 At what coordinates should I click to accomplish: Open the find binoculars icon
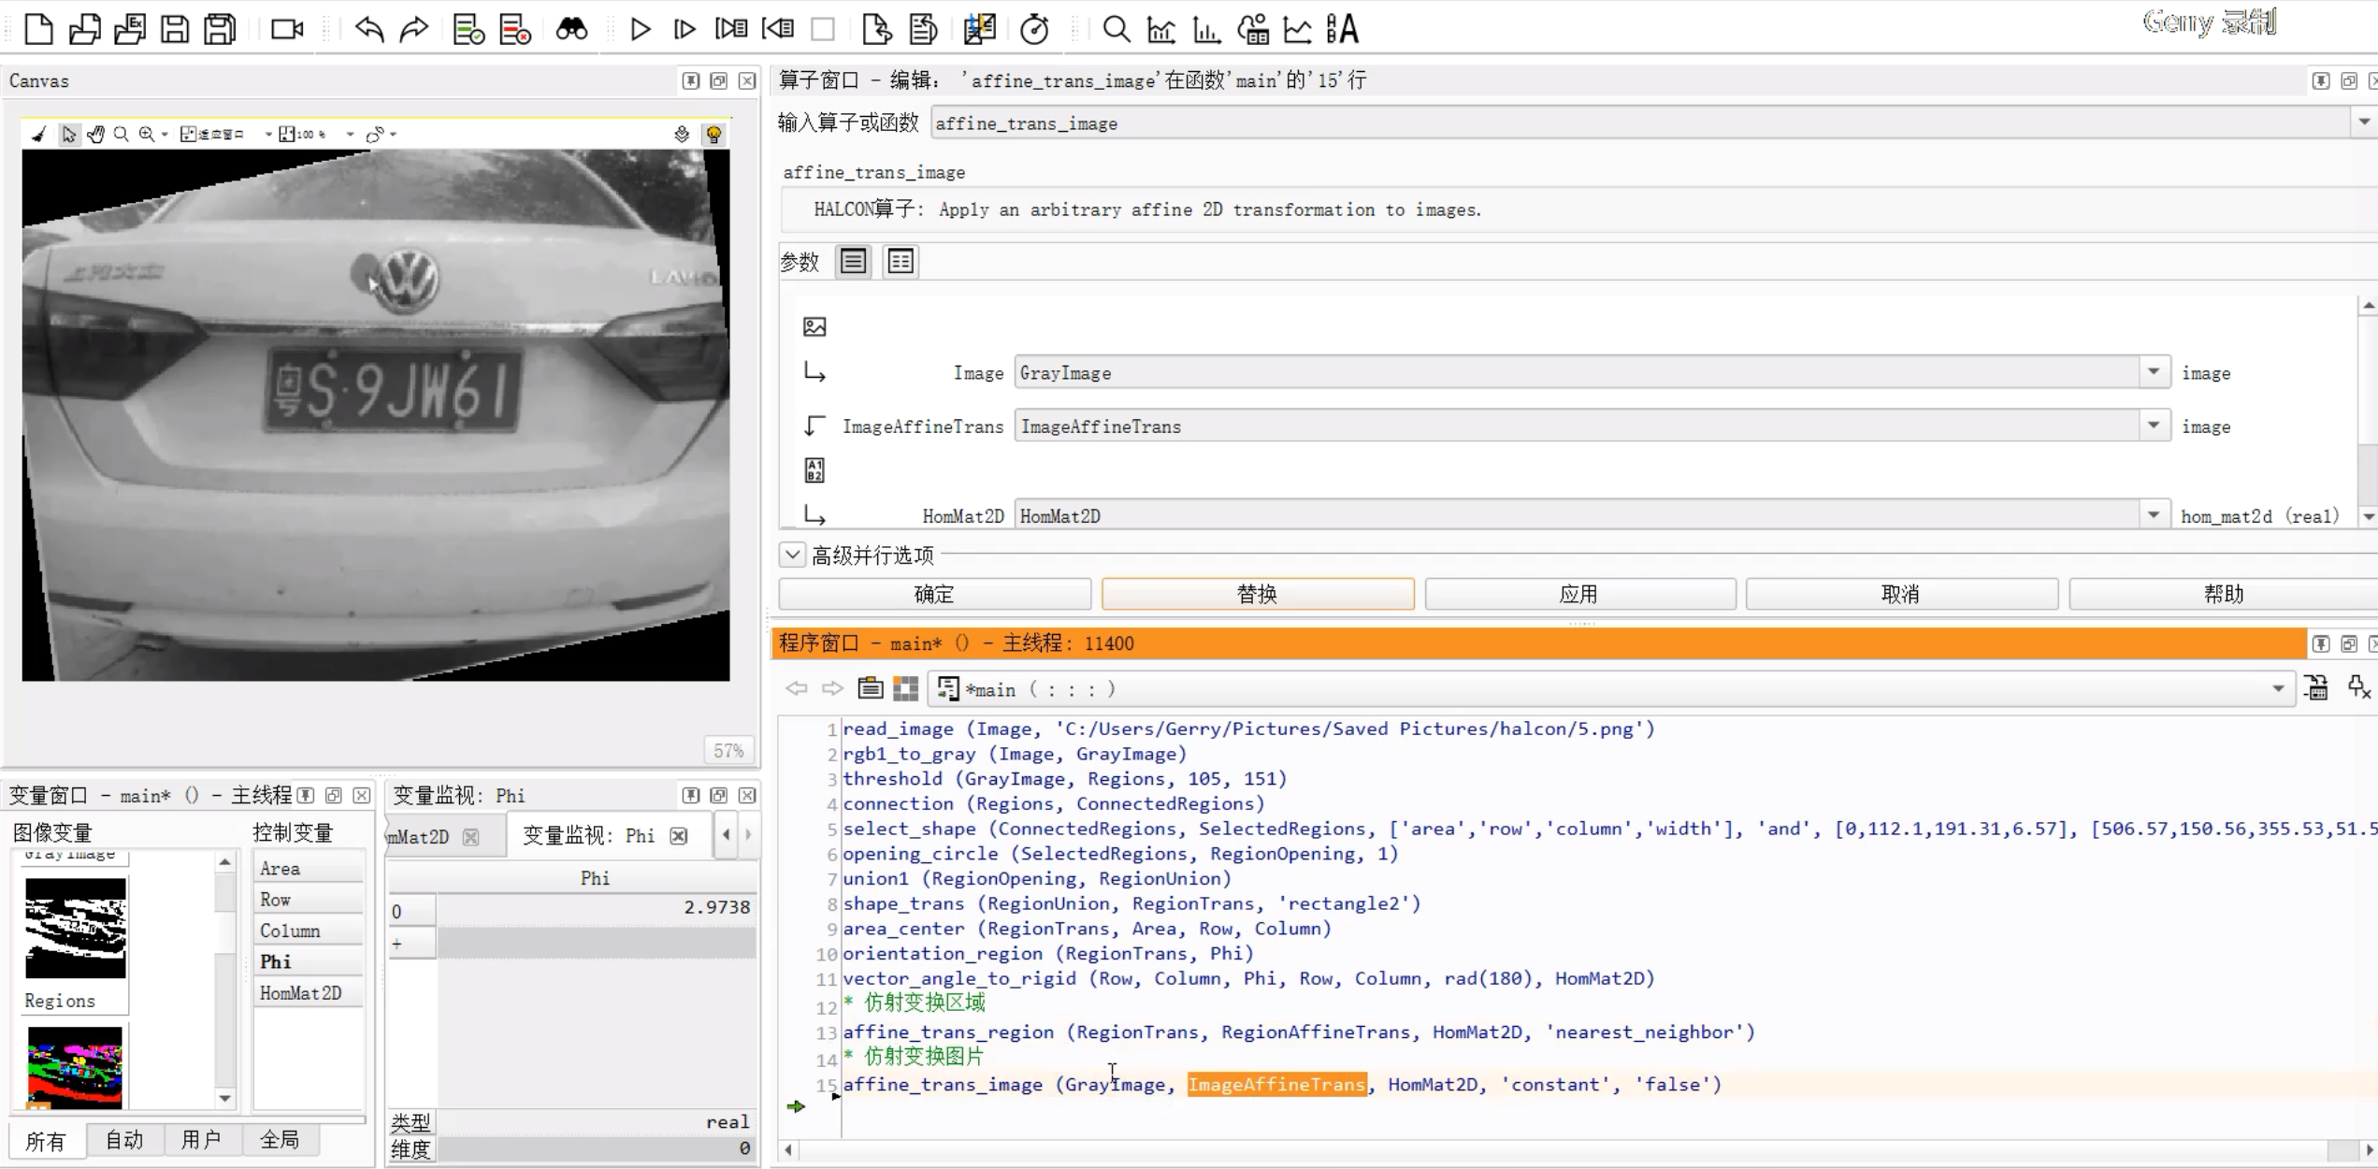point(571,30)
